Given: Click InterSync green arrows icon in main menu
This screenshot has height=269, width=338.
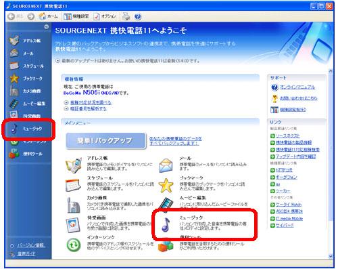Looking at the screenshot, I should pyautogui.click(x=74, y=245).
